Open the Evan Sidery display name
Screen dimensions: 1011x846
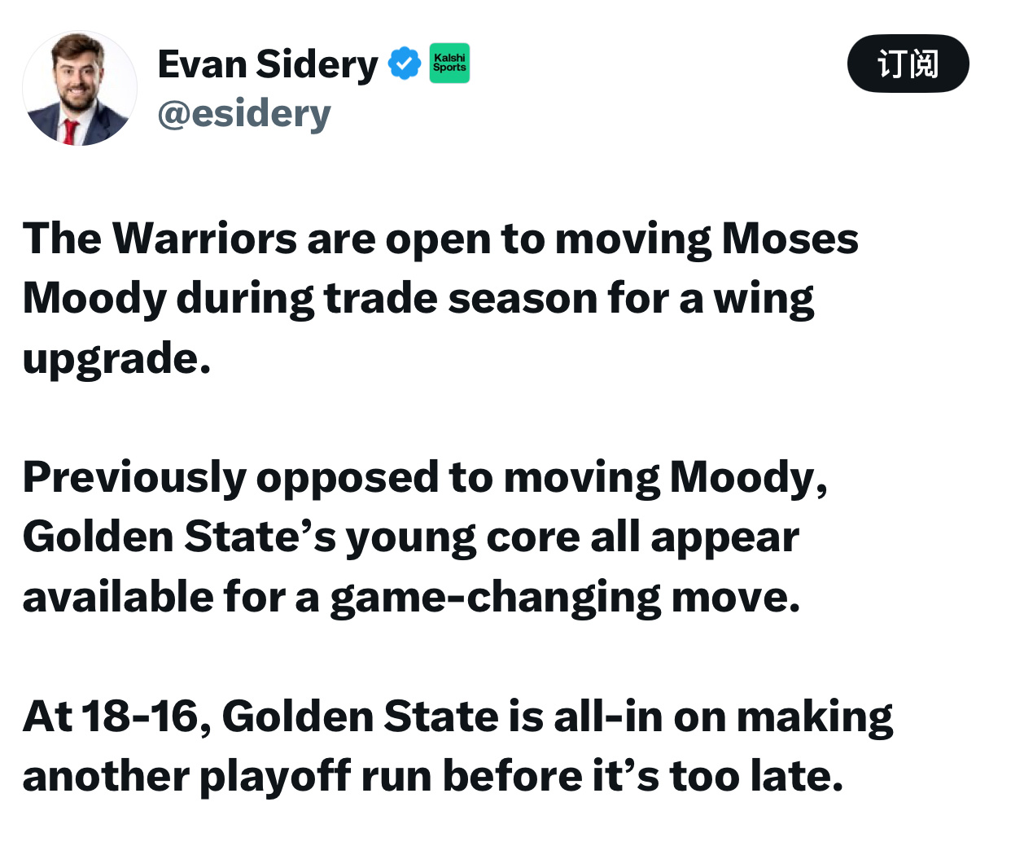[x=268, y=65]
